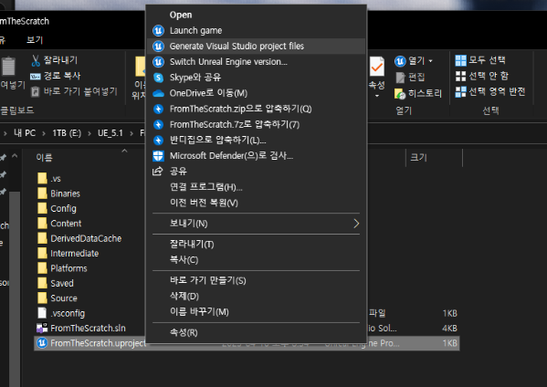Image resolution: width=547 pixels, height=387 pixels.
Task: Click the 선택 안 함 icon
Action: [x=460, y=76]
